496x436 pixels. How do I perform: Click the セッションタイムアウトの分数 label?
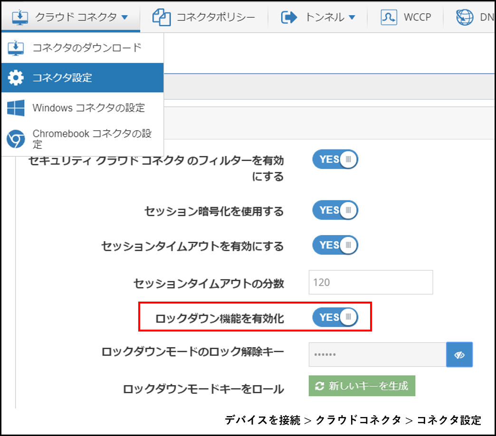pos(209,284)
